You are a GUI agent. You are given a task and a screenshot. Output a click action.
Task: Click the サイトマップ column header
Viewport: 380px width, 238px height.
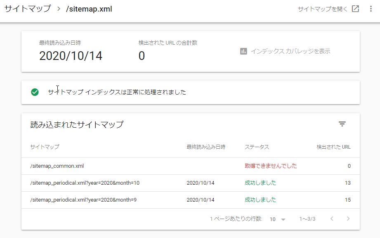[x=45, y=147]
